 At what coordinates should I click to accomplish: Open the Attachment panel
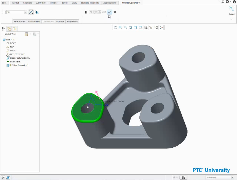(34, 21)
